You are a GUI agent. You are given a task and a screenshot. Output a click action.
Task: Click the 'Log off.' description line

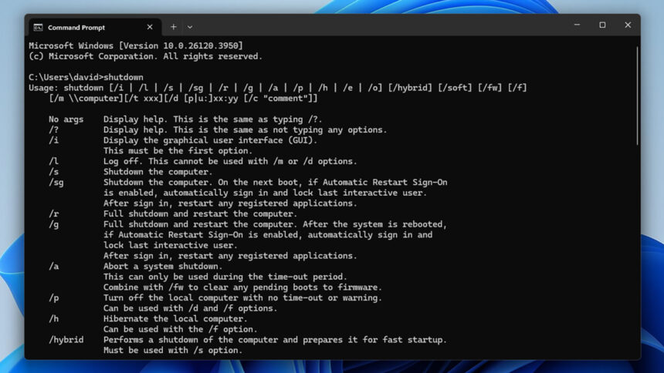230,162
